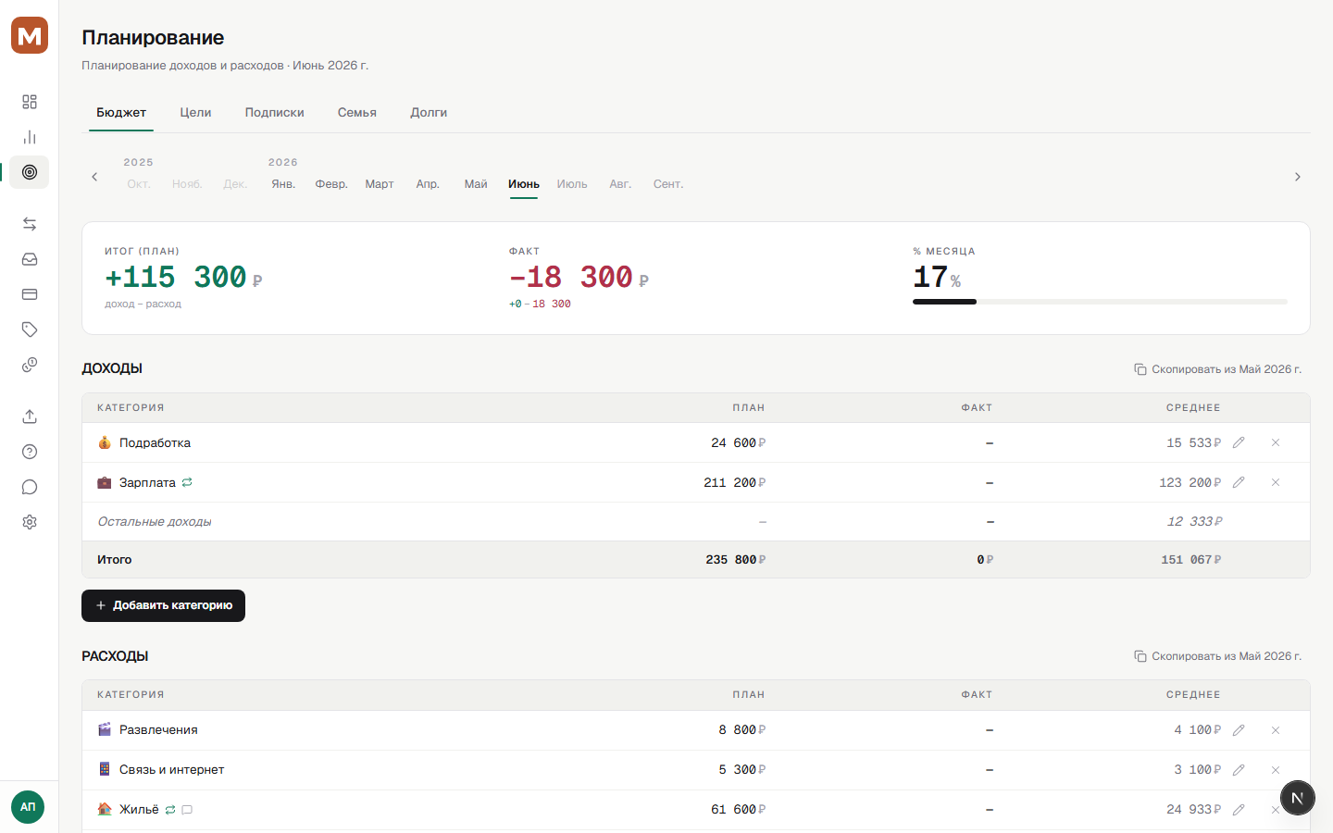Open the dashboard grid icon in sidebar
The image size is (1333, 833).
(30, 102)
